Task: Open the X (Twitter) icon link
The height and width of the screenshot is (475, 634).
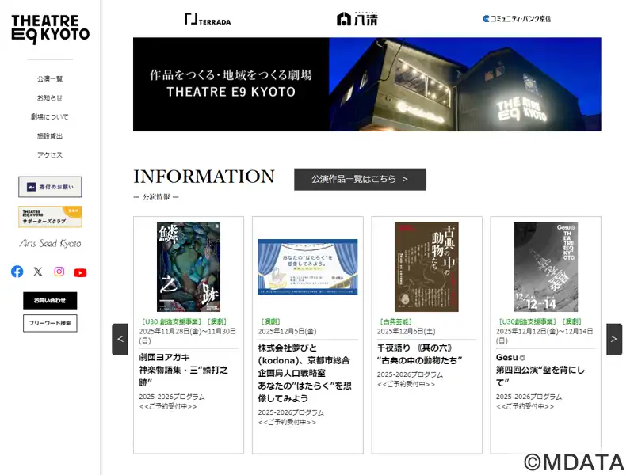Action: click(38, 272)
